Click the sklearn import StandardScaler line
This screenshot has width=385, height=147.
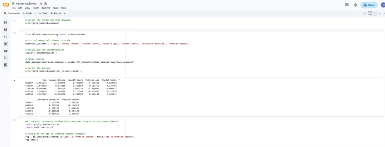55,34
